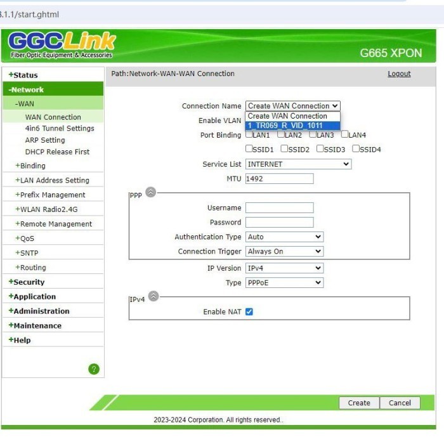Open 4in6 Tunnel Settings page
Viewport: 444px width, 444px height.
point(60,129)
